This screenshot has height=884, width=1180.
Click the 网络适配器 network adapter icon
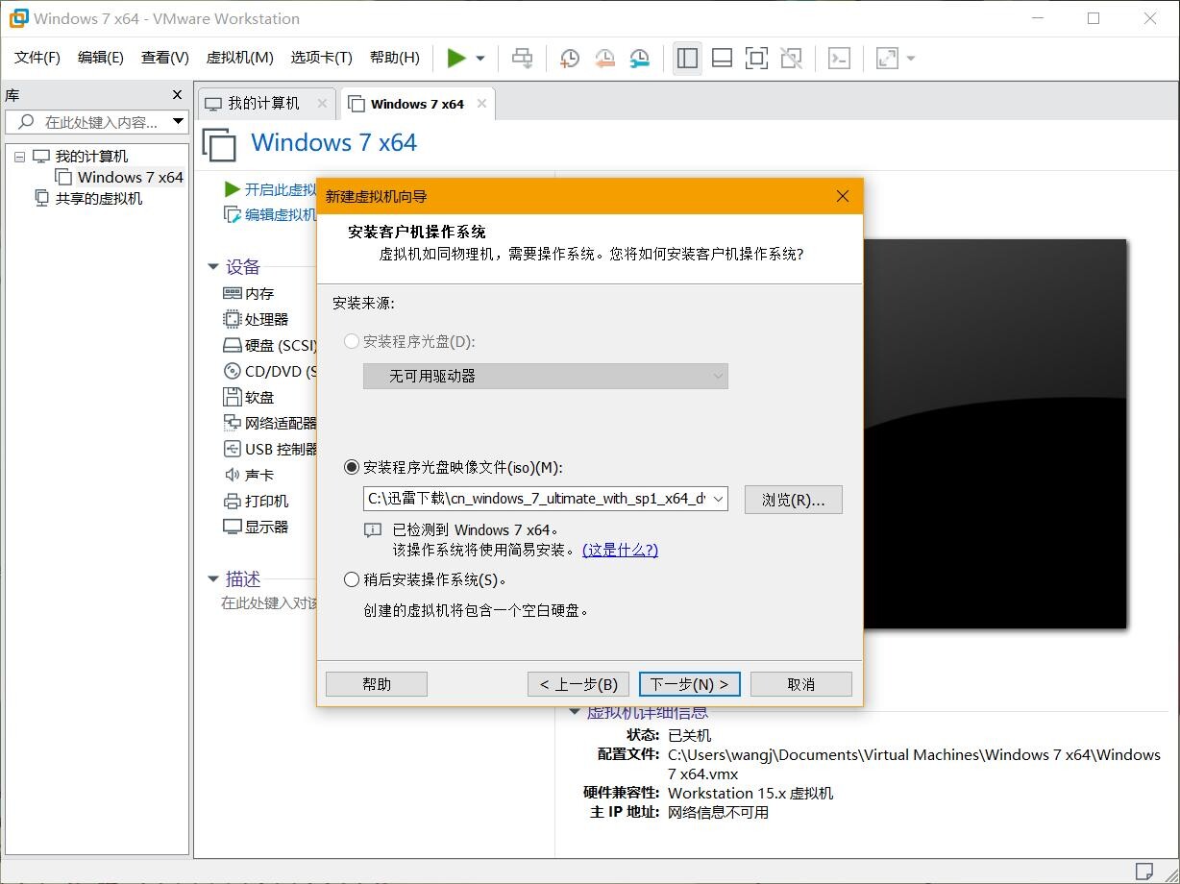pos(233,423)
